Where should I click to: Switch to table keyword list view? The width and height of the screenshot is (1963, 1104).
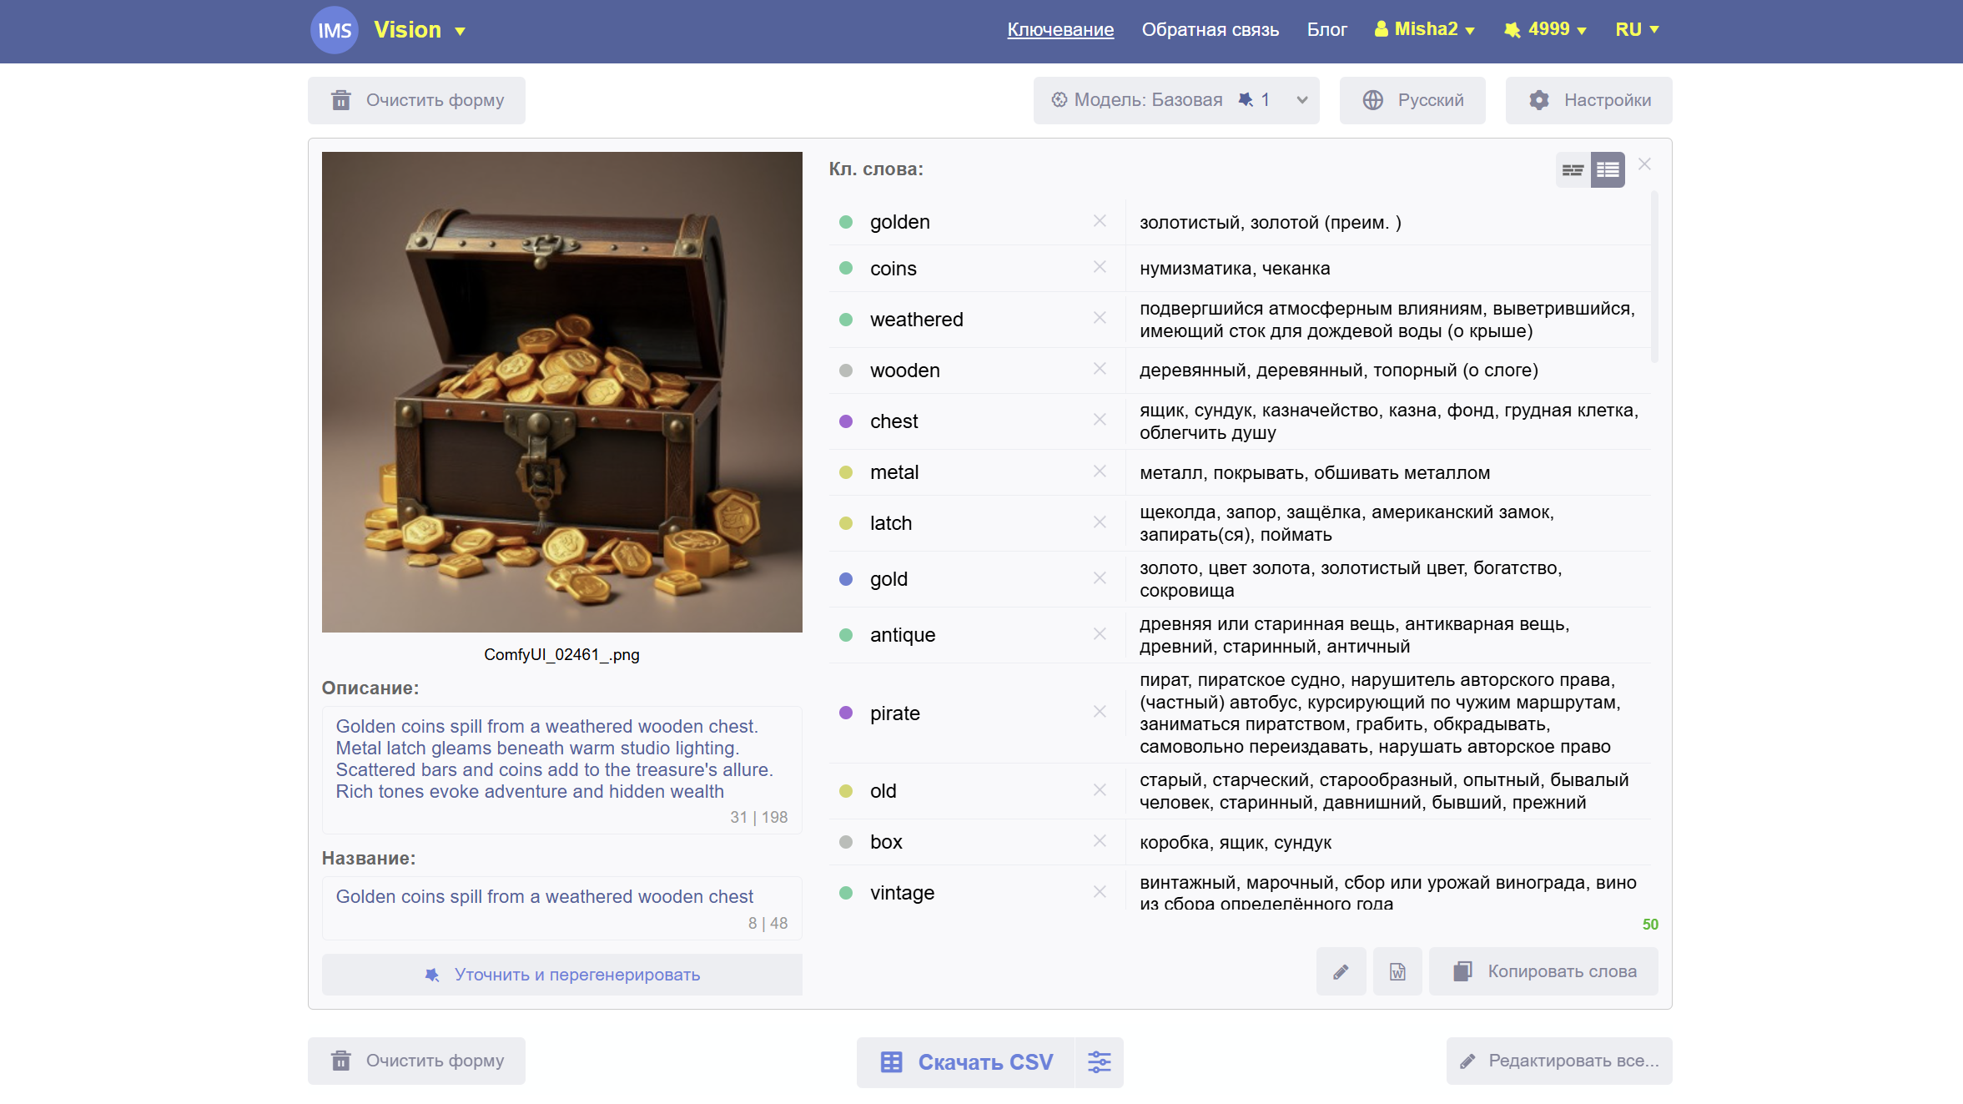point(1608,170)
